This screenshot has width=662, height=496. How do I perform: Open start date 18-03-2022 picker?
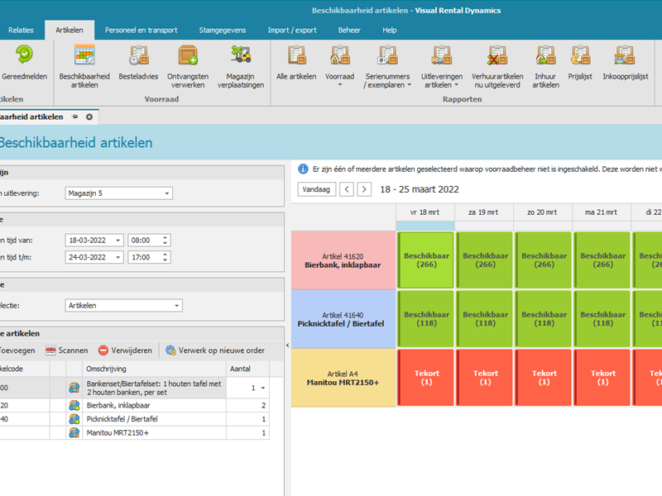click(x=118, y=240)
